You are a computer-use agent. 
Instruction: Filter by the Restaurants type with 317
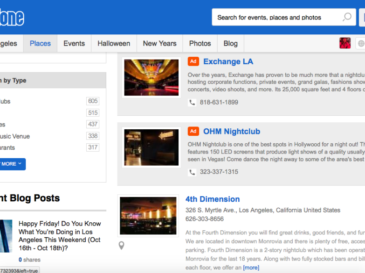(7, 148)
